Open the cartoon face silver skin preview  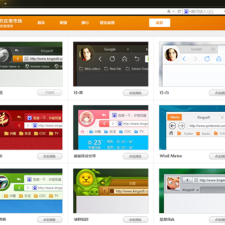click(192, 191)
